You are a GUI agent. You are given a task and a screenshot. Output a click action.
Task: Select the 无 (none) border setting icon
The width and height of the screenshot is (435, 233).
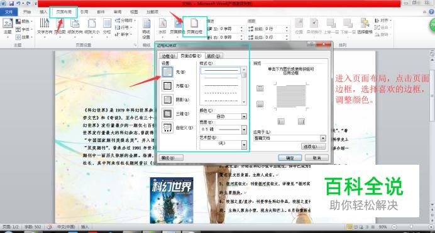point(167,72)
